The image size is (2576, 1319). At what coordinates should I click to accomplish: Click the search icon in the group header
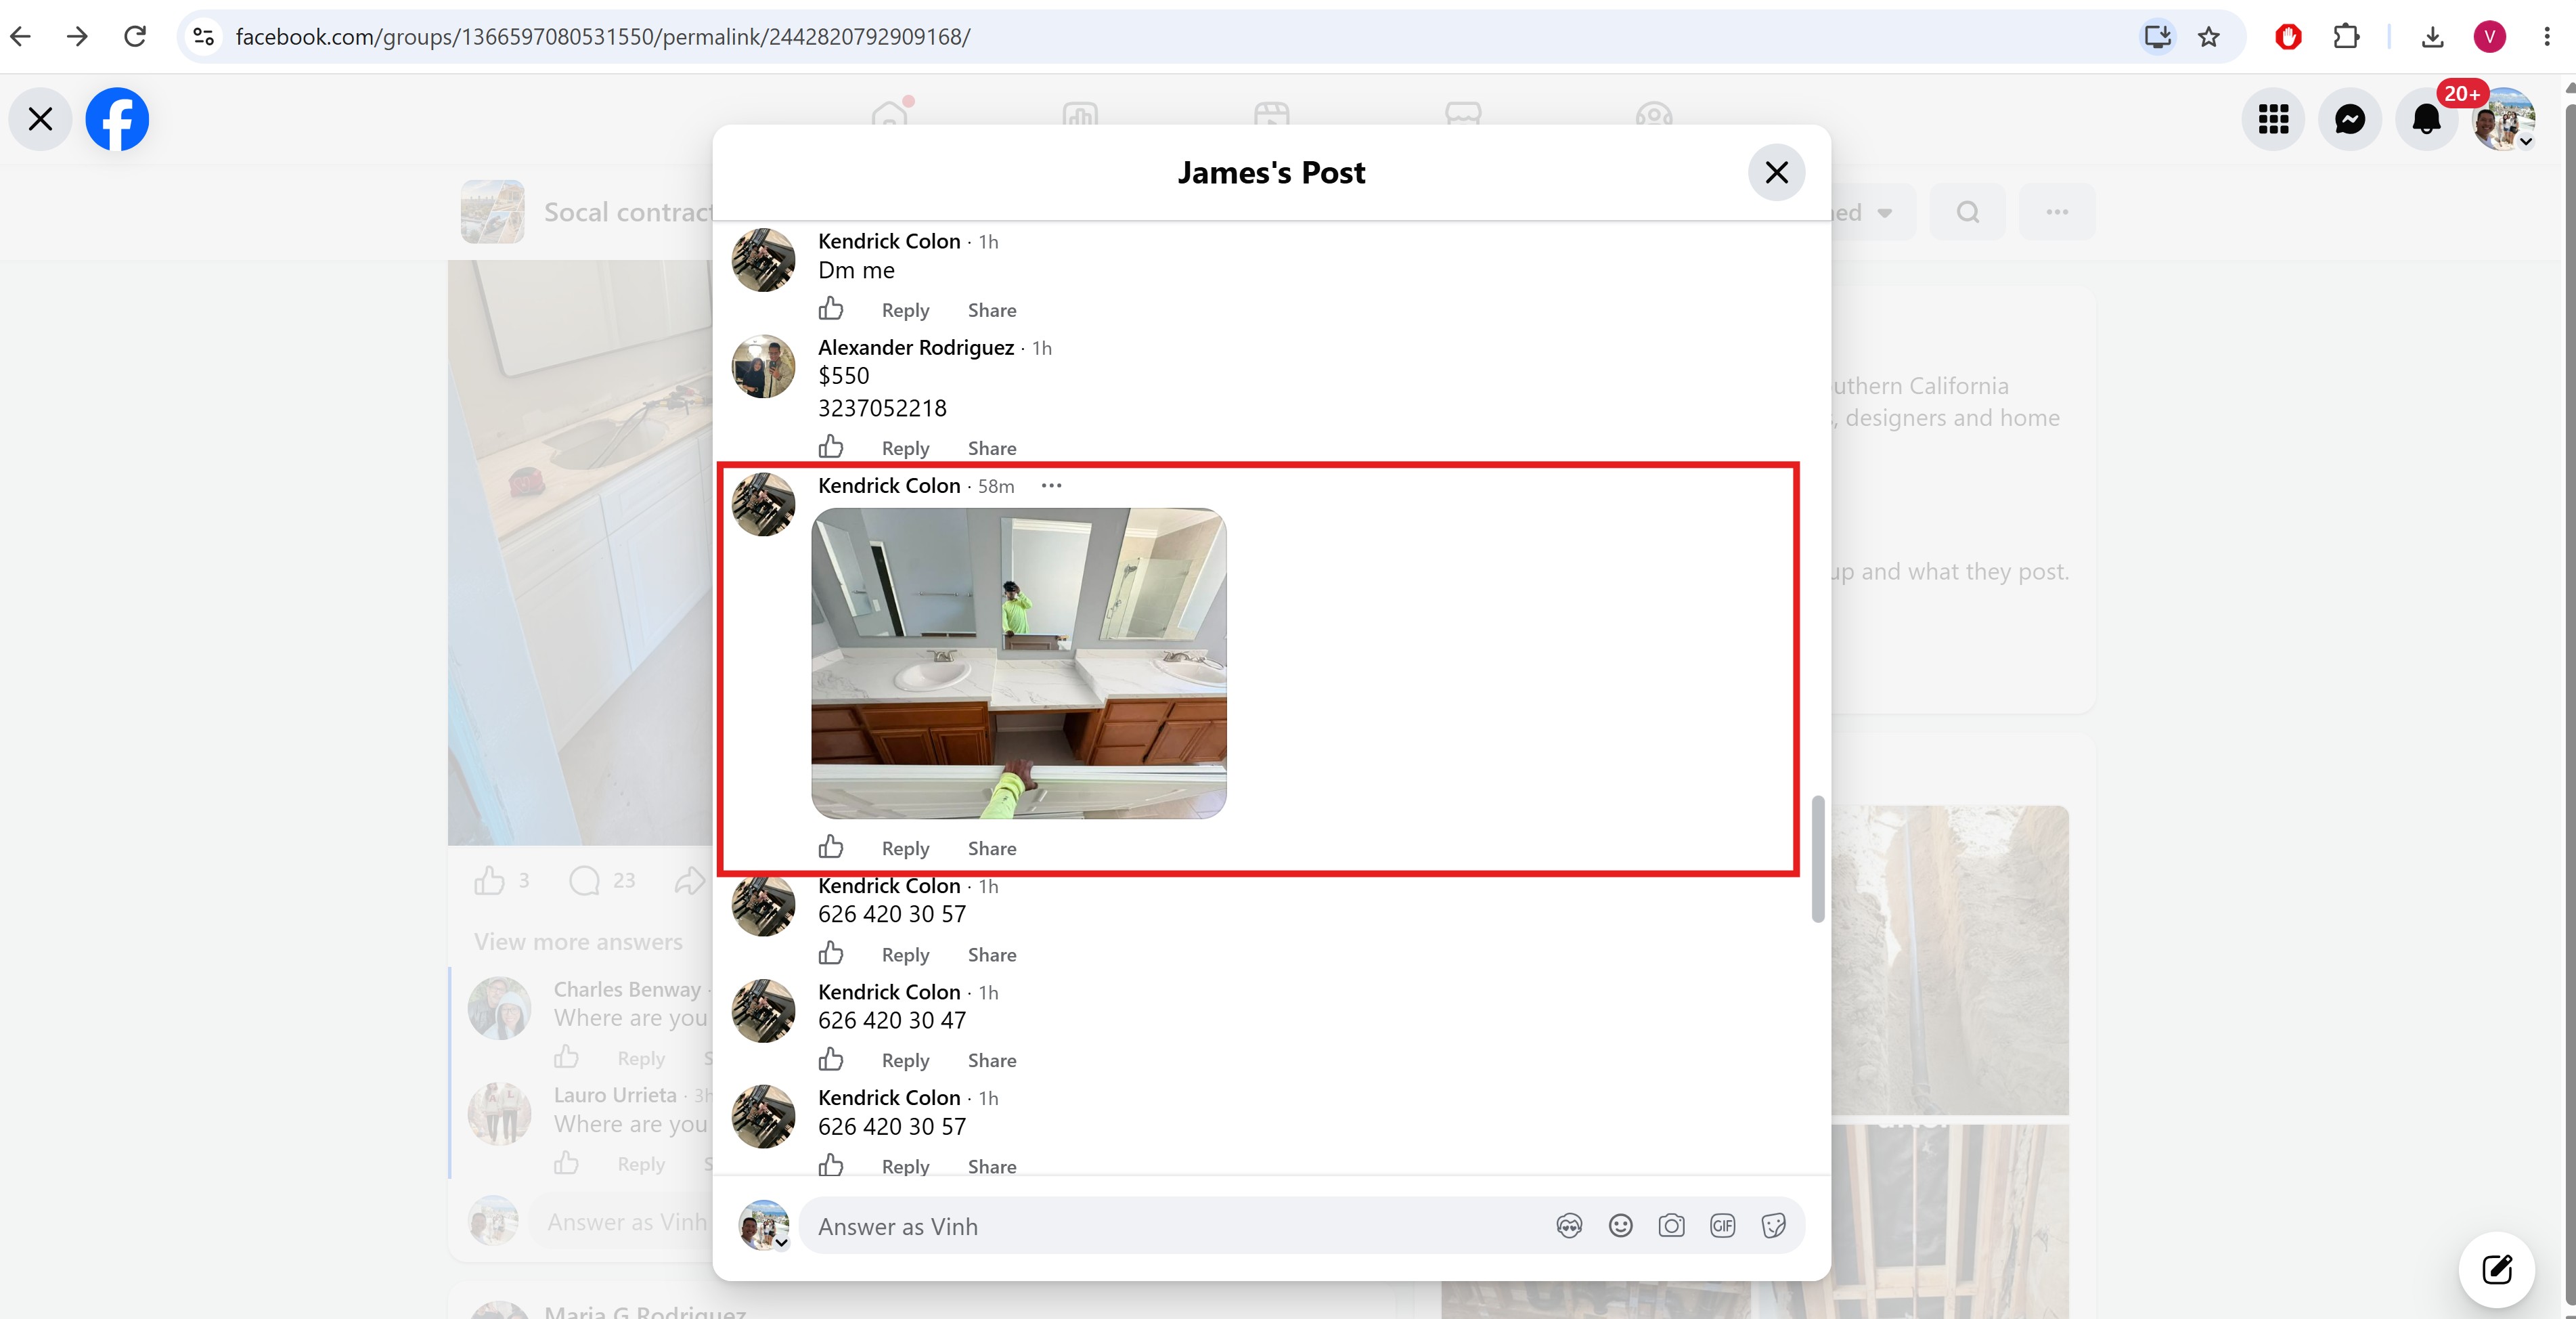(x=1967, y=211)
